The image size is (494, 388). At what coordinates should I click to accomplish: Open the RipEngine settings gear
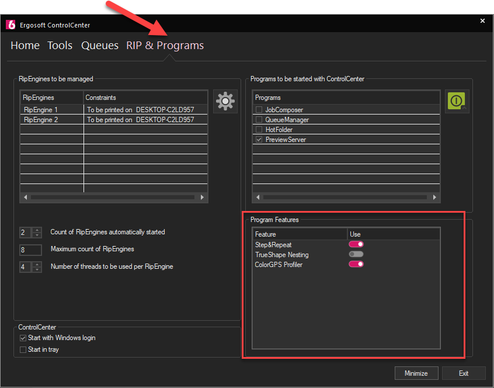[x=225, y=101]
